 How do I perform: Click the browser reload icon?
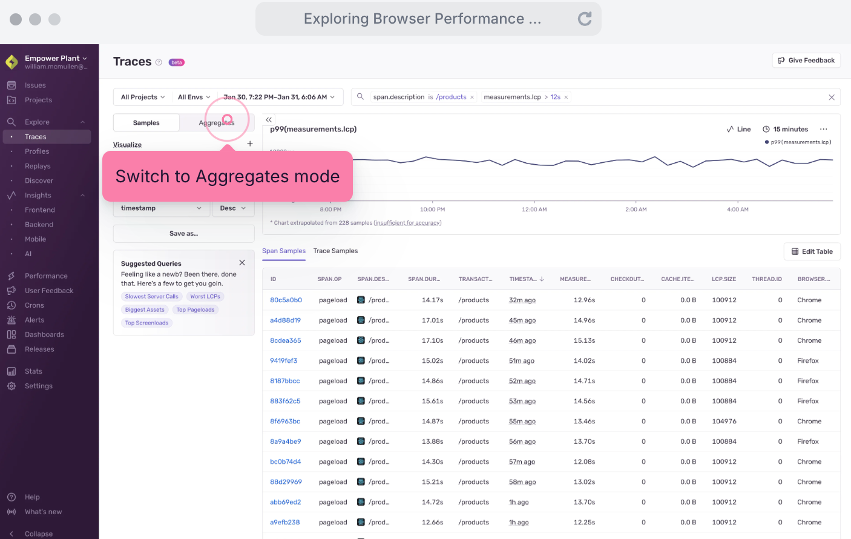pyautogui.click(x=584, y=19)
